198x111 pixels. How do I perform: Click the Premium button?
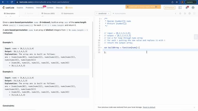[170, 8]
